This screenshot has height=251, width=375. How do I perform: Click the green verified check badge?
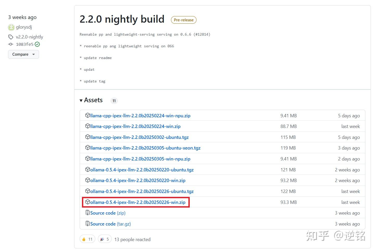coord(37,44)
